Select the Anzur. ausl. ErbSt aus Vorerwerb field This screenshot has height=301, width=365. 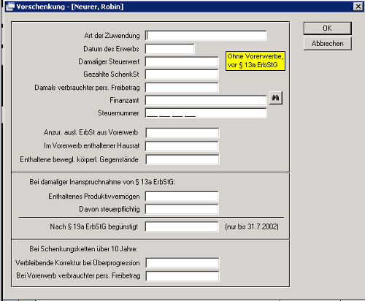click(x=182, y=133)
